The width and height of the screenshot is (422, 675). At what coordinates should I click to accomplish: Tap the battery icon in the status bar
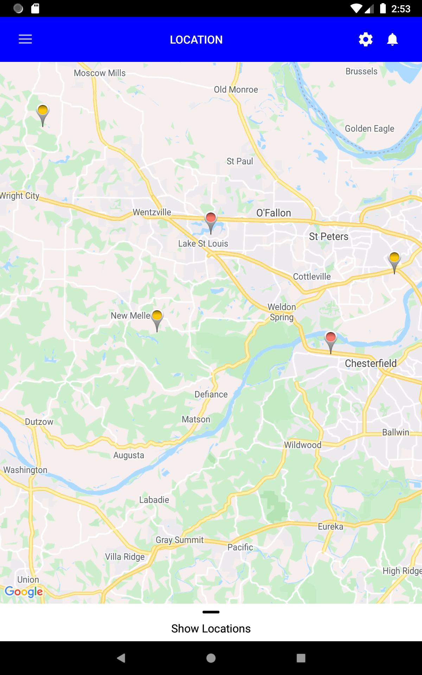coord(383,8)
